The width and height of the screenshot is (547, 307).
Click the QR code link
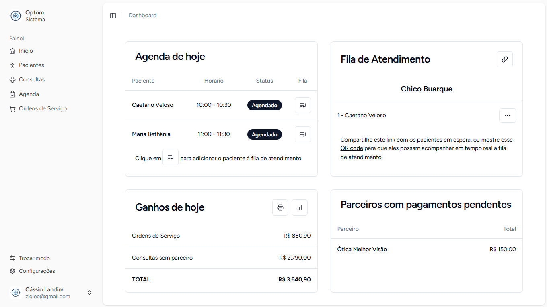pos(352,148)
